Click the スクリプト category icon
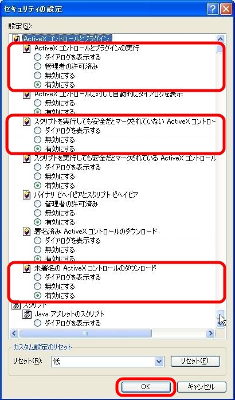Image resolution: width=235 pixels, height=400 pixels. 16,305
